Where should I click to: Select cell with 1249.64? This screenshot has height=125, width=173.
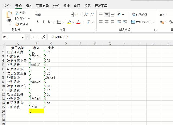click(36, 98)
